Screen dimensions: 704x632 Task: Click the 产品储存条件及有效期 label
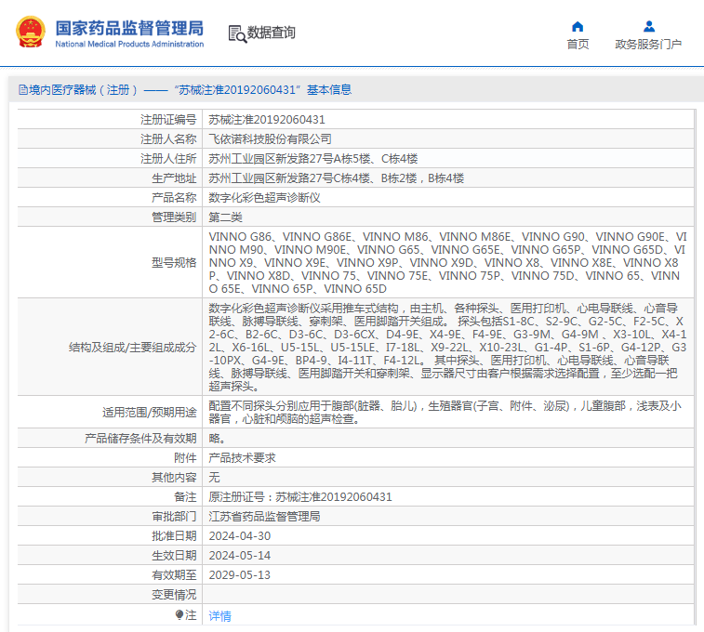tap(140, 439)
